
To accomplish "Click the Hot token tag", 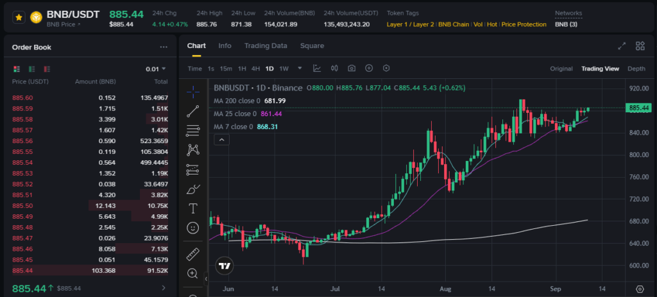I will coord(492,24).
